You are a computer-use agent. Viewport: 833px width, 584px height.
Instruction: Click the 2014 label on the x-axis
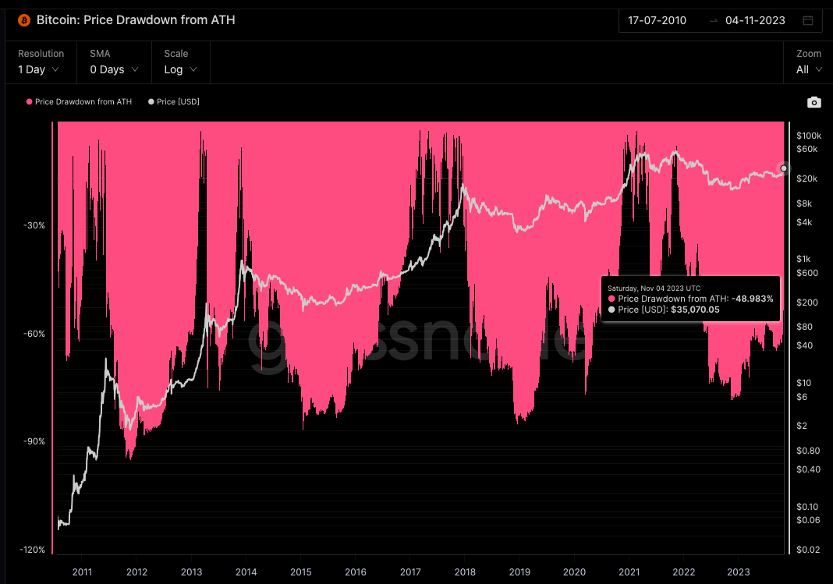coord(246,572)
